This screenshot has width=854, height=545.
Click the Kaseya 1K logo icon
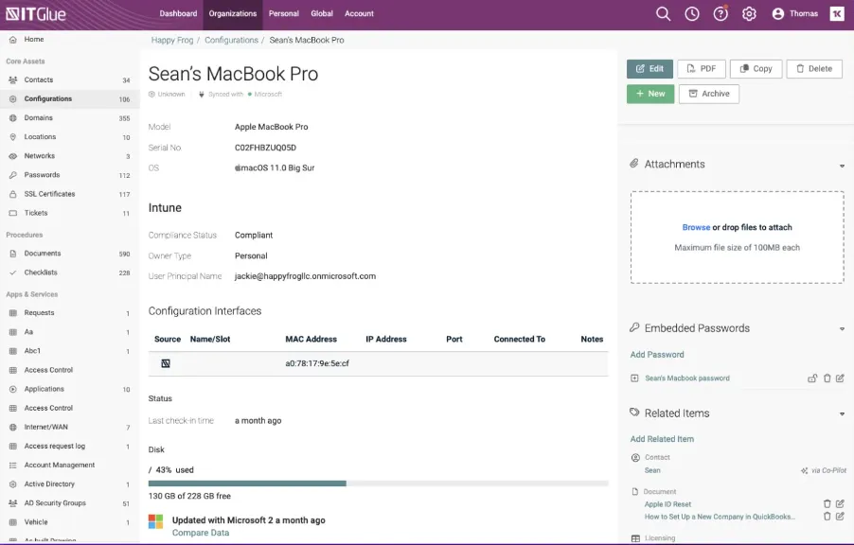[837, 14]
